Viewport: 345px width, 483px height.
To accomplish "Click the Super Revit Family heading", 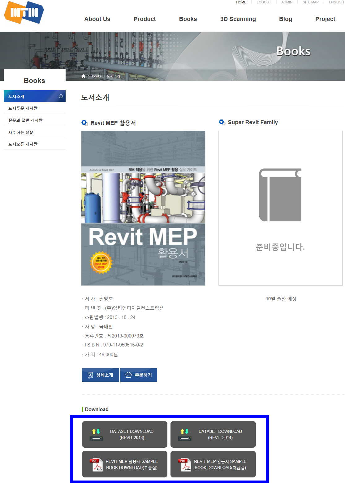I will point(253,122).
